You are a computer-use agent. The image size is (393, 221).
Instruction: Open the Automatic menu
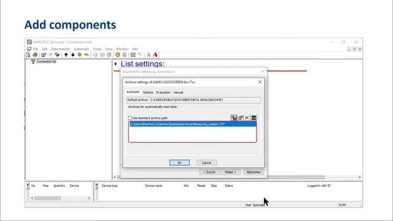coord(81,49)
